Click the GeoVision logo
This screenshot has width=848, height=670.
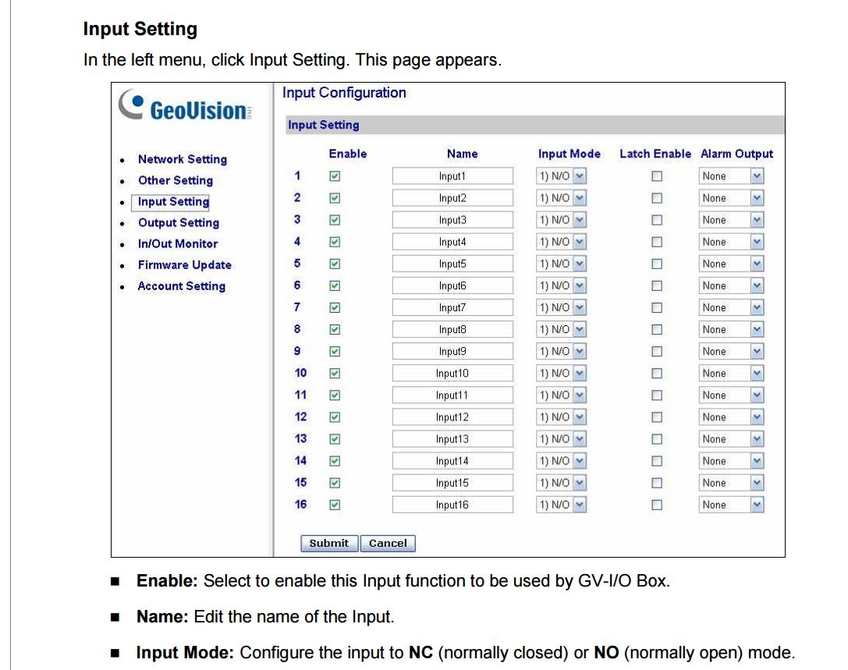point(186,109)
